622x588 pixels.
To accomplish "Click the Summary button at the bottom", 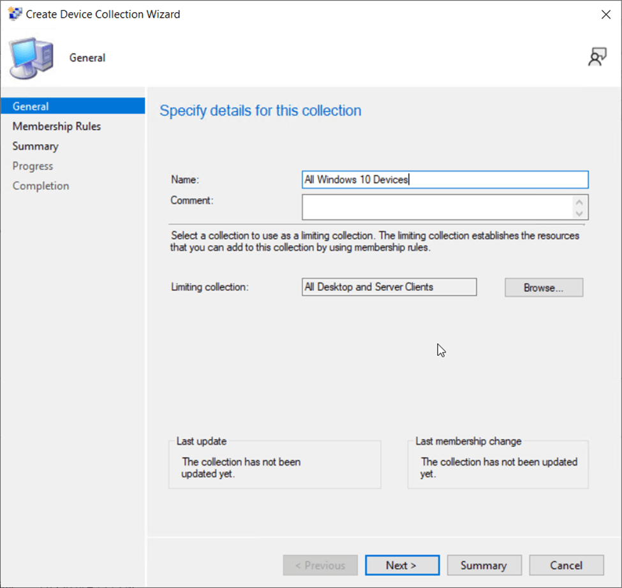I will (484, 565).
